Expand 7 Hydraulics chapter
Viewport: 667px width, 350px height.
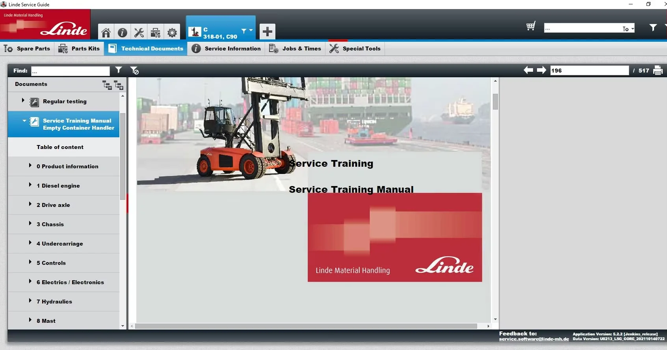(30, 301)
